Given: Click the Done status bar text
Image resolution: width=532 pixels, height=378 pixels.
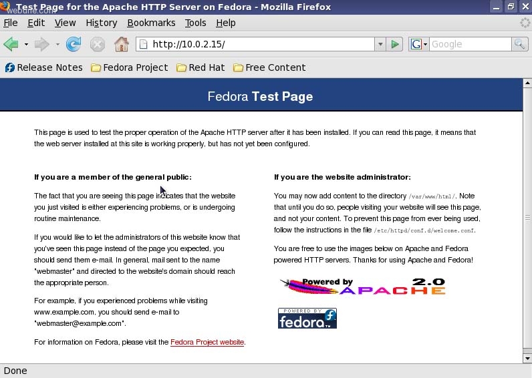Looking at the screenshot, I should click(x=15, y=371).
